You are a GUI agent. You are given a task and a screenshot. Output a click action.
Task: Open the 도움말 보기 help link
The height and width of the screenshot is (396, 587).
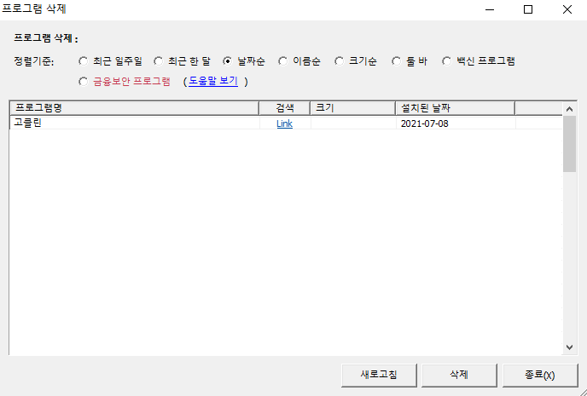tap(213, 81)
